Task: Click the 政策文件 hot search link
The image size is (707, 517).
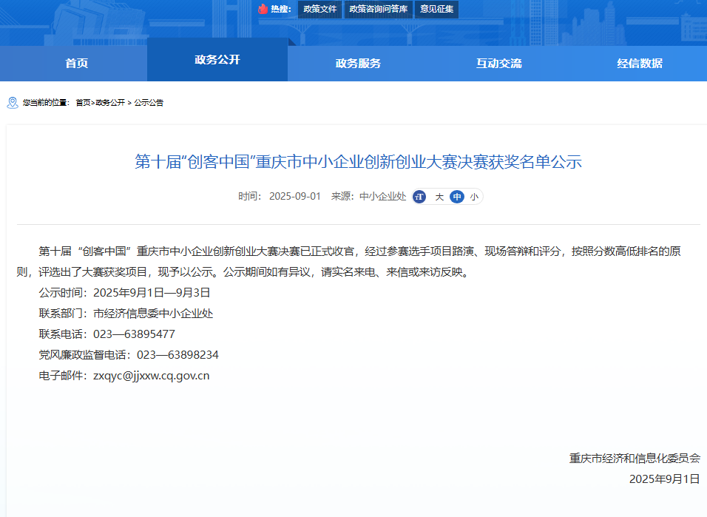Action: tap(320, 9)
